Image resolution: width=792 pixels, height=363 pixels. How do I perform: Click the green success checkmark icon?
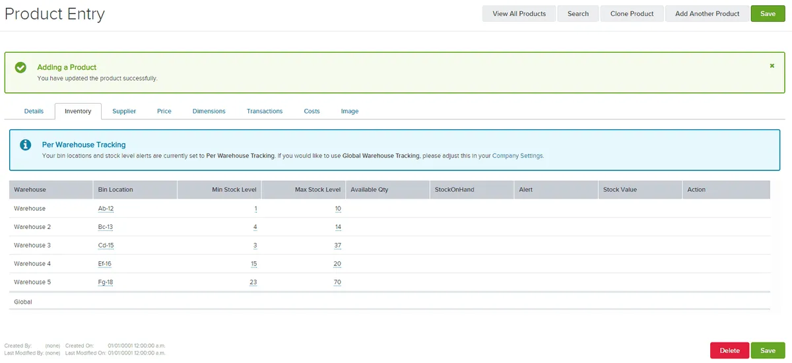21,67
